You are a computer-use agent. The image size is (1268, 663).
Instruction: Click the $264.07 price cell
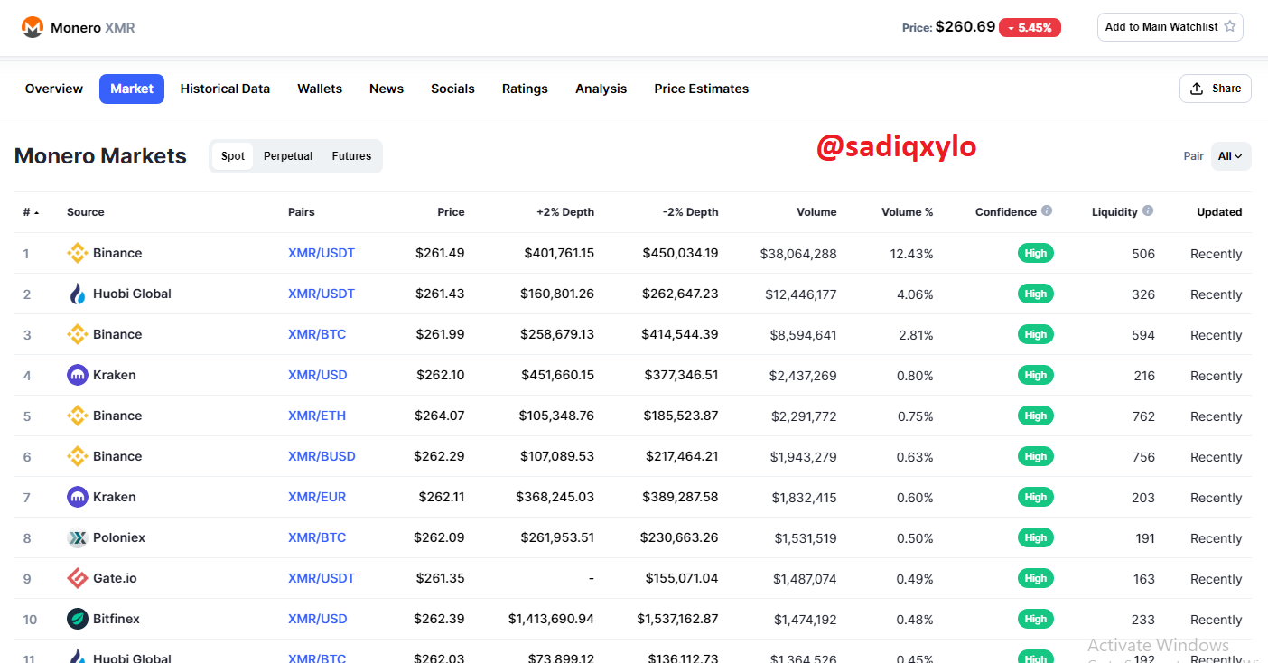click(x=440, y=416)
